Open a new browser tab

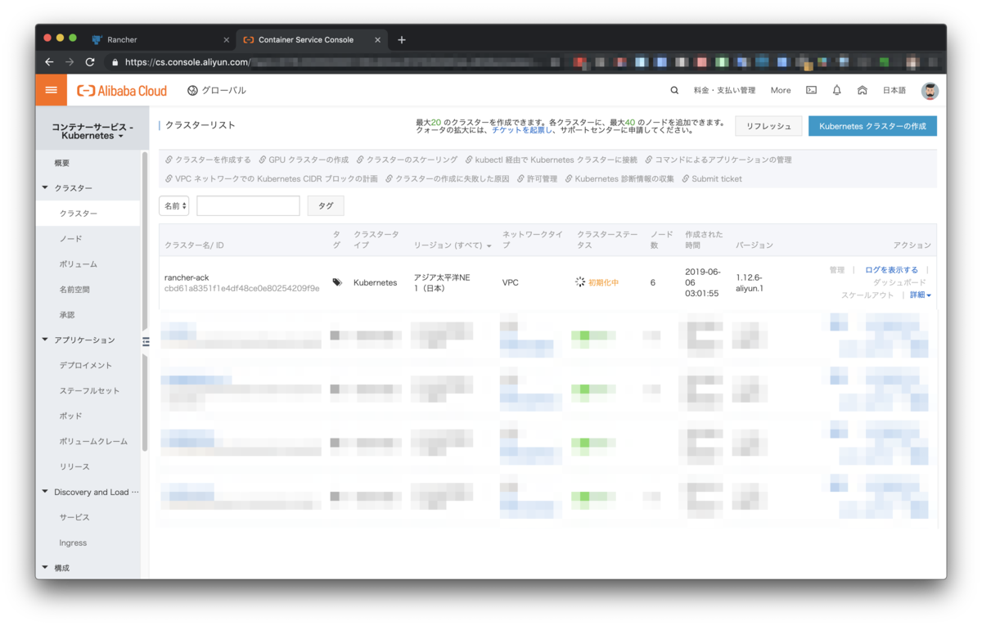[402, 40]
